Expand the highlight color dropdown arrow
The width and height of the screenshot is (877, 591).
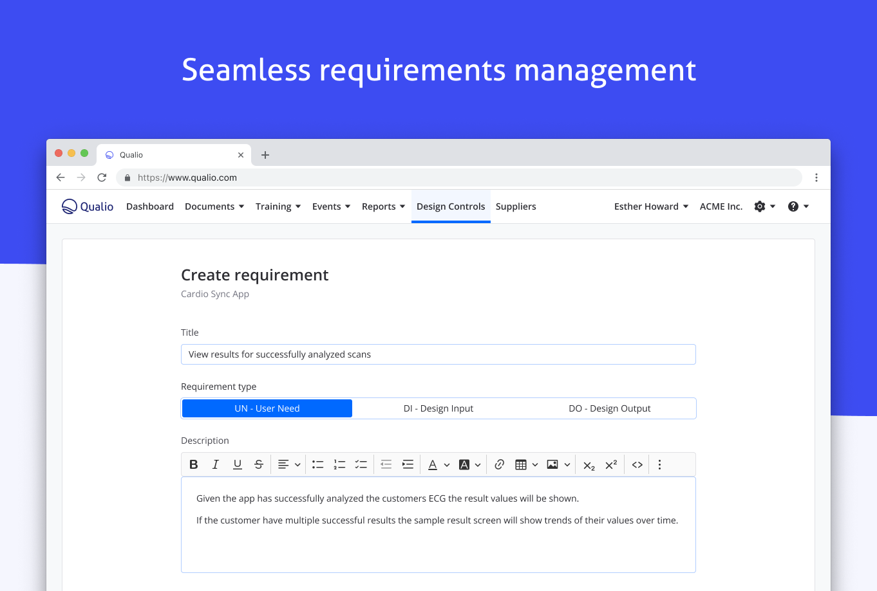pyautogui.click(x=478, y=465)
